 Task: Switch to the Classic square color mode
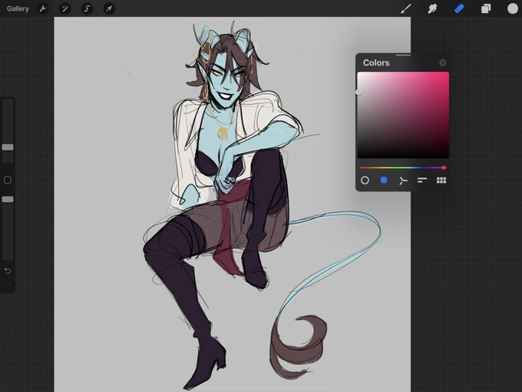click(384, 181)
